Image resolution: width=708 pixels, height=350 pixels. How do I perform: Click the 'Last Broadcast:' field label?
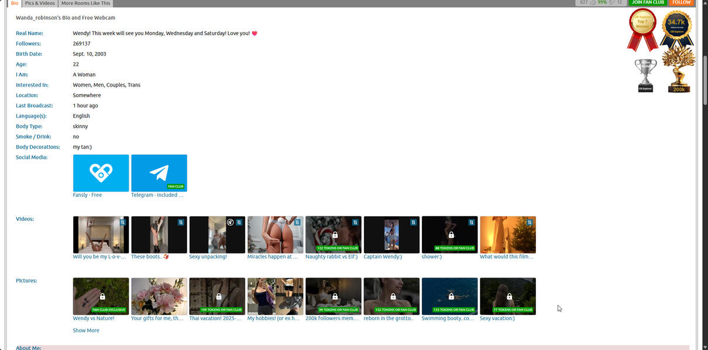tap(35, 106)
